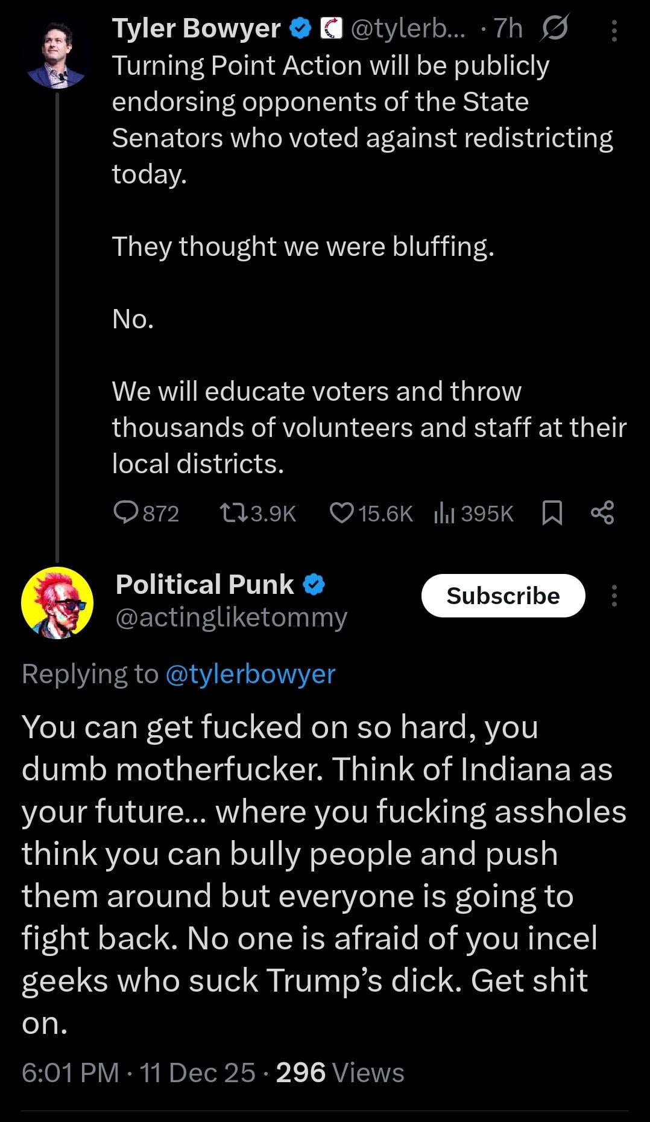View analytics showing 395K views

443,512
